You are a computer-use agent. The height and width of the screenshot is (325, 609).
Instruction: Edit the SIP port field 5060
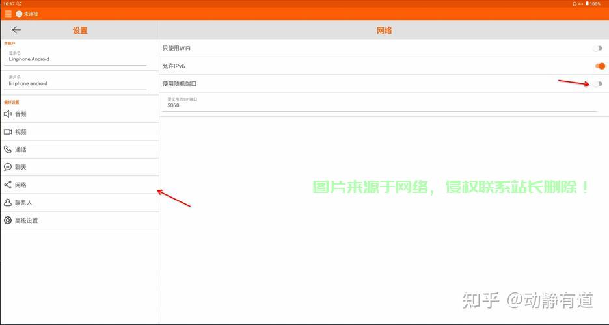[x=380, y=104]
